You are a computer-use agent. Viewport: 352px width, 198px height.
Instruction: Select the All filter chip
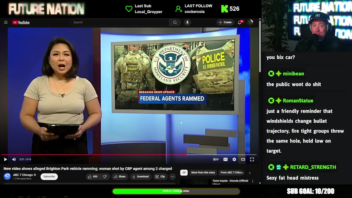click(184, 172)
